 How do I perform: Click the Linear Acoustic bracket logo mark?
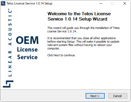coord(8,84)
